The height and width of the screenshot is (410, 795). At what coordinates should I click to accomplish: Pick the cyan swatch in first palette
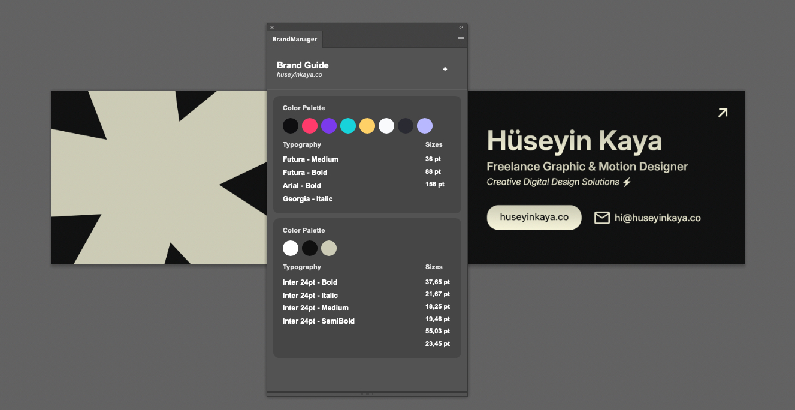click(348, 126)
